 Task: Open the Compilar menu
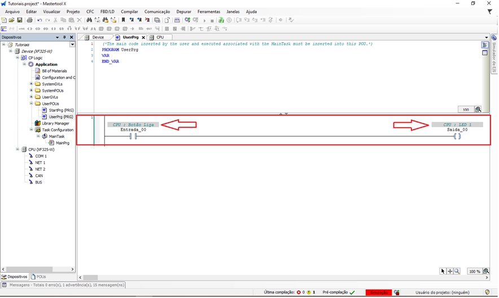tap(129, 11)
